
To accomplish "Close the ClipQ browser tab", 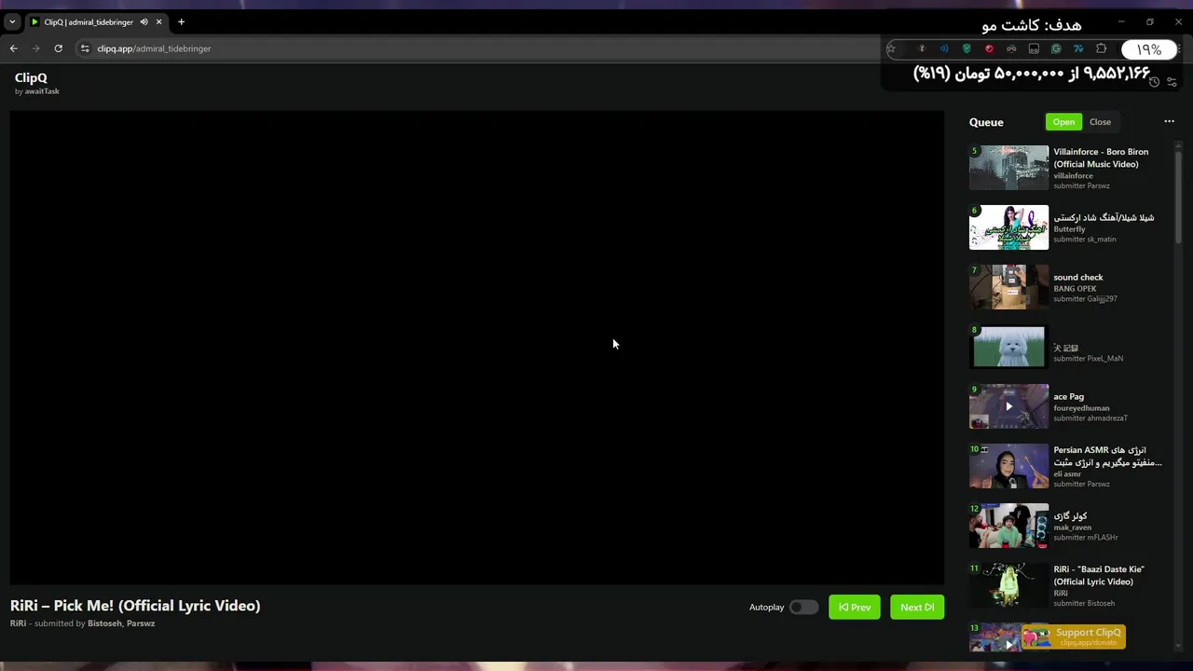I will pos(159,21).
